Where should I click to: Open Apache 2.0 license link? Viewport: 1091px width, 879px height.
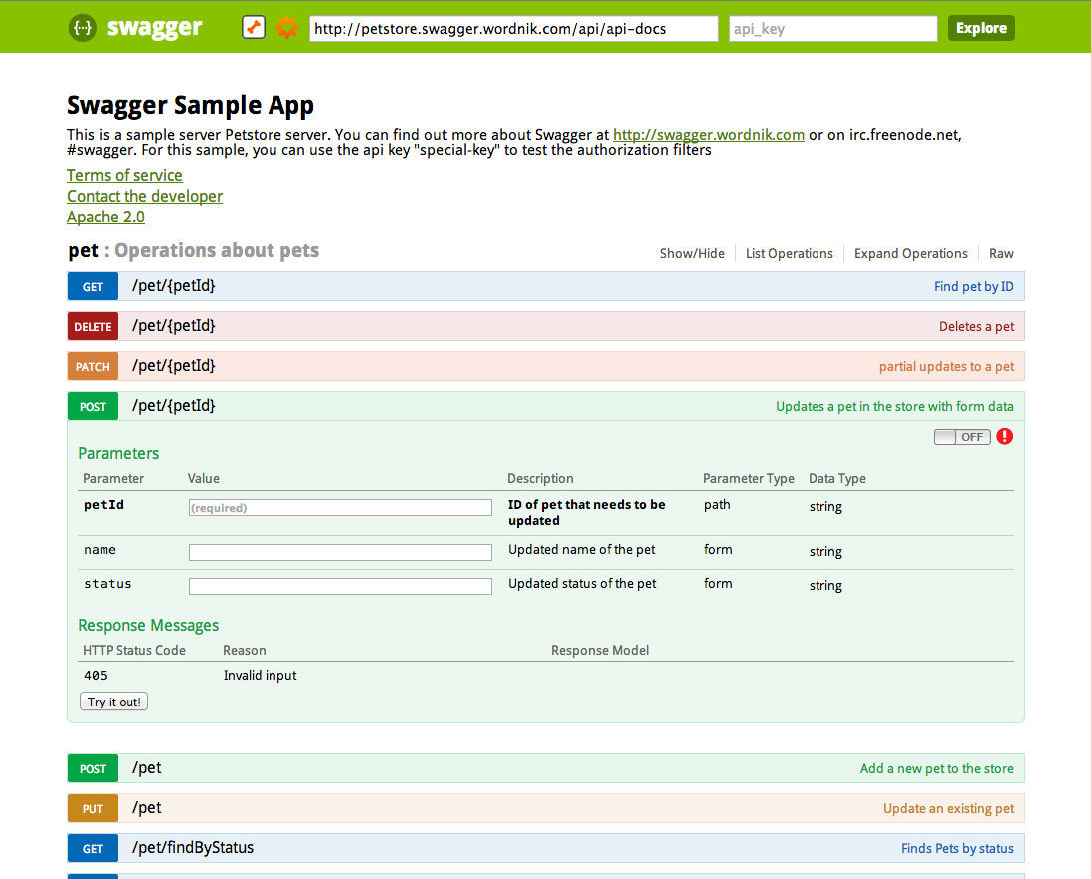coord(106,217)
